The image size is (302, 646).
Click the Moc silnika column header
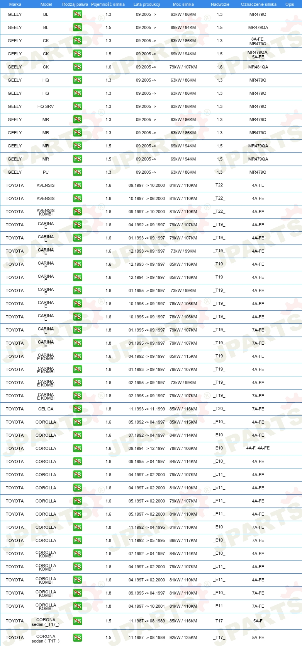(183, 4)
